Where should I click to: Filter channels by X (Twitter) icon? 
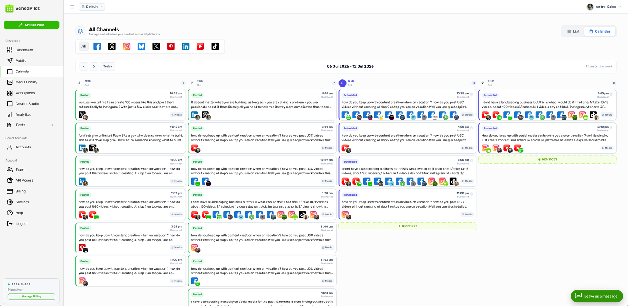[156, 46]
